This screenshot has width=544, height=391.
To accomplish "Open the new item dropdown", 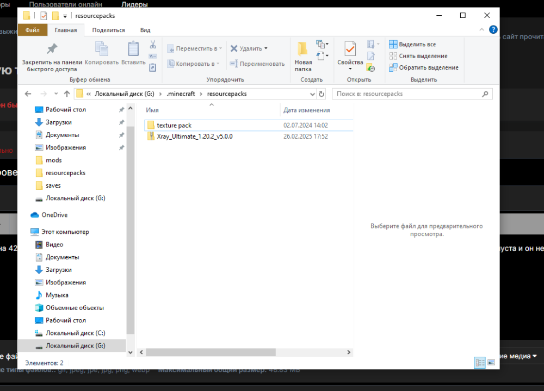I will (322, 45).
